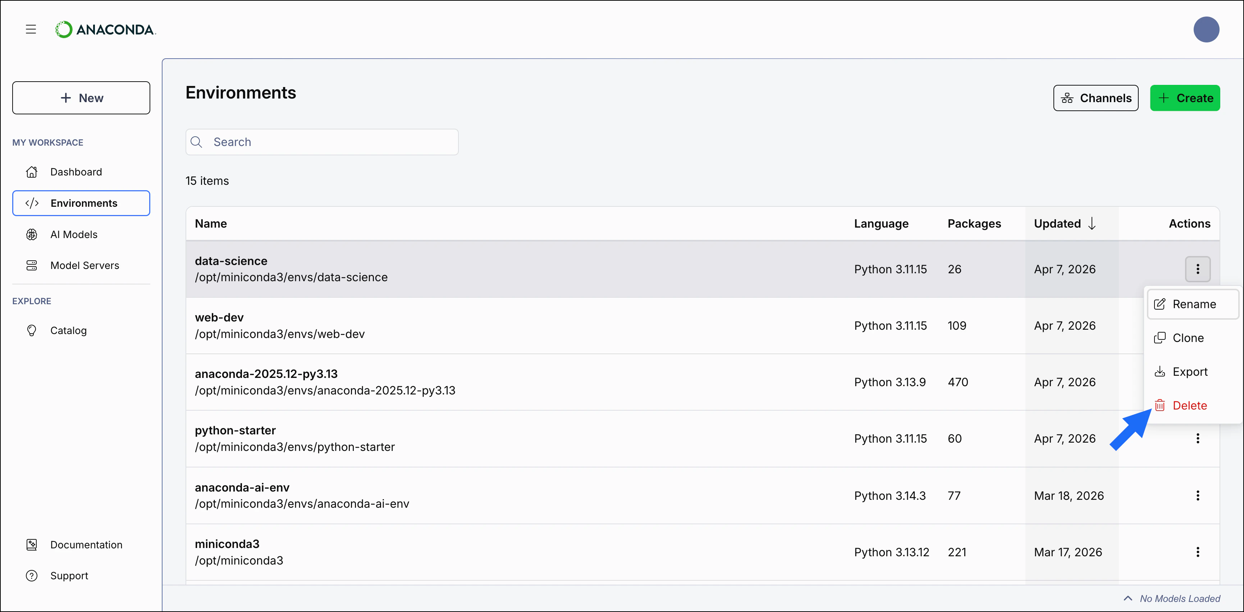This screenshot has width=1244, height=612.
Task: Open the hamburger navigation menu
Action: click(31, 29)
